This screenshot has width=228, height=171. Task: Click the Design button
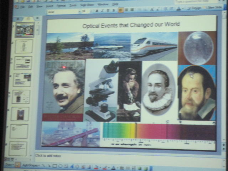click(x=194, y=8)
